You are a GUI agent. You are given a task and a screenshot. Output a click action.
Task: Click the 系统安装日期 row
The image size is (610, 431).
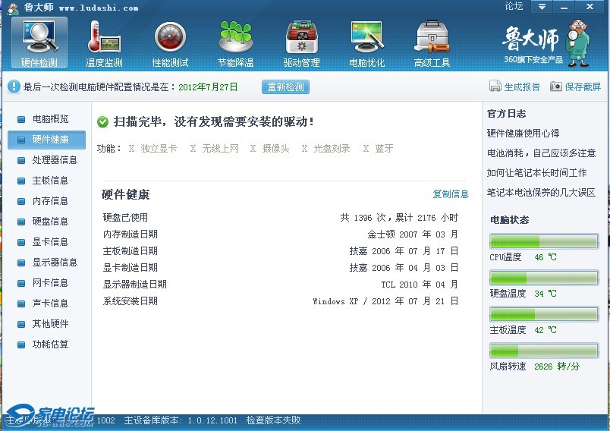[281, 301]
